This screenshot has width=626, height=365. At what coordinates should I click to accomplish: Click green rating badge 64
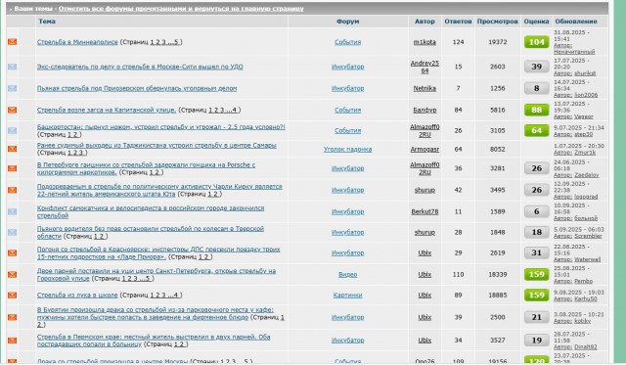point(537,130)
